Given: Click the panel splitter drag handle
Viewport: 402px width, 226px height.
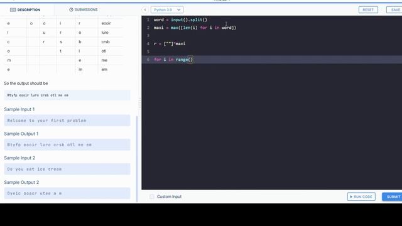Looking at the screenshot, I should [x=139, y=103].
